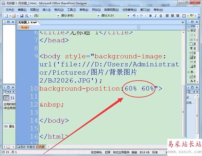Close the toolbox task pane

point(197,22)
